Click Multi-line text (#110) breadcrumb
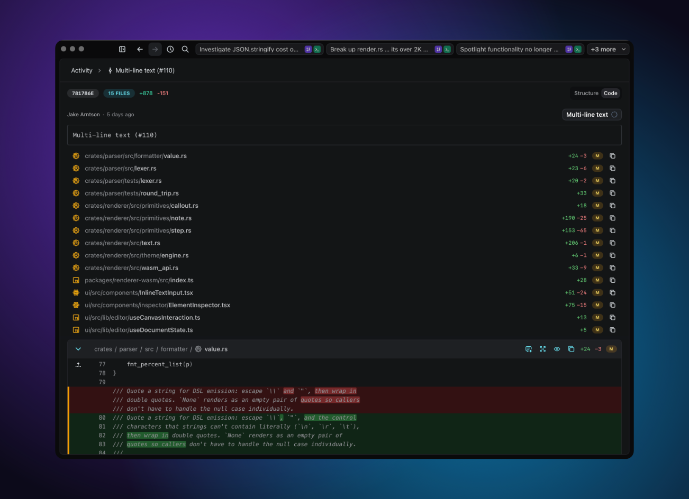The width and height of the screenshot is (689, 499). [x=141, y=70]
